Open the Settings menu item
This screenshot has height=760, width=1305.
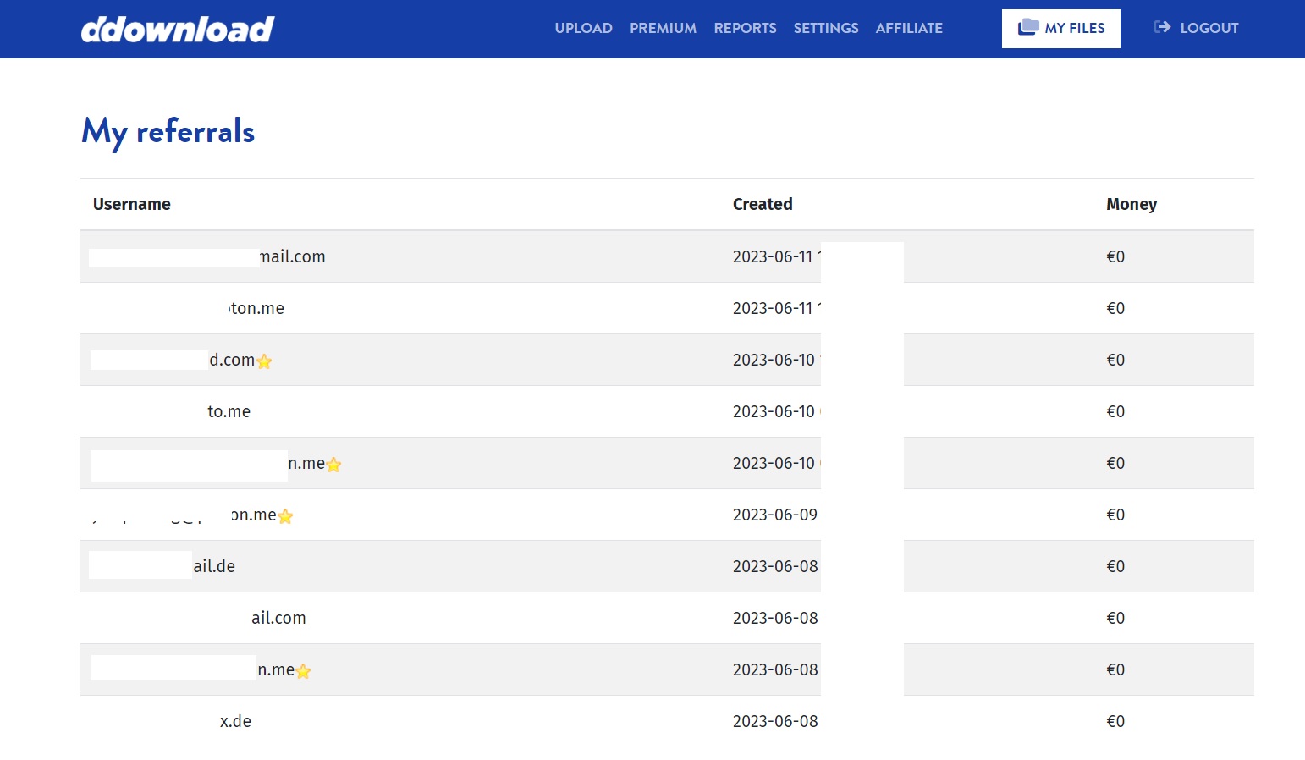pos(826,28)
